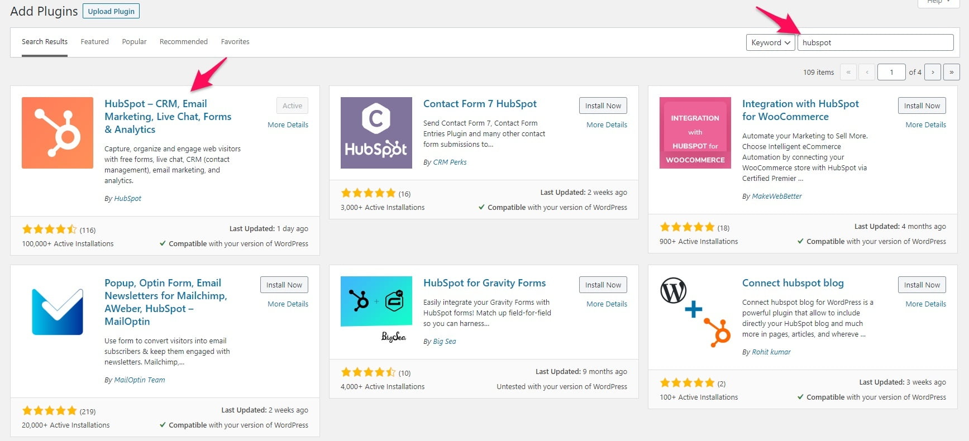The image size is (969, 441).
Task: View More Details for WooCommerce integration plugin
Action: [925, 124]
